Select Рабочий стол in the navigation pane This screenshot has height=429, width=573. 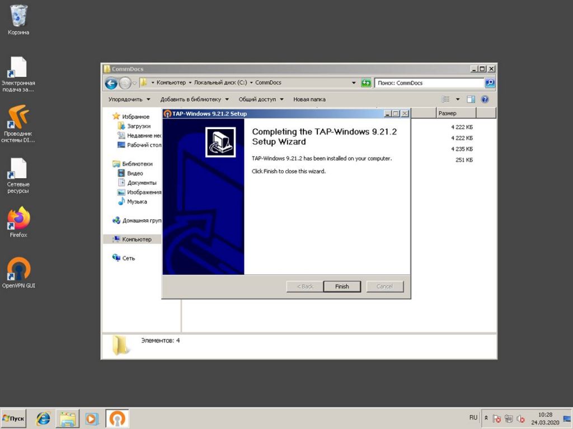point(144,145)
